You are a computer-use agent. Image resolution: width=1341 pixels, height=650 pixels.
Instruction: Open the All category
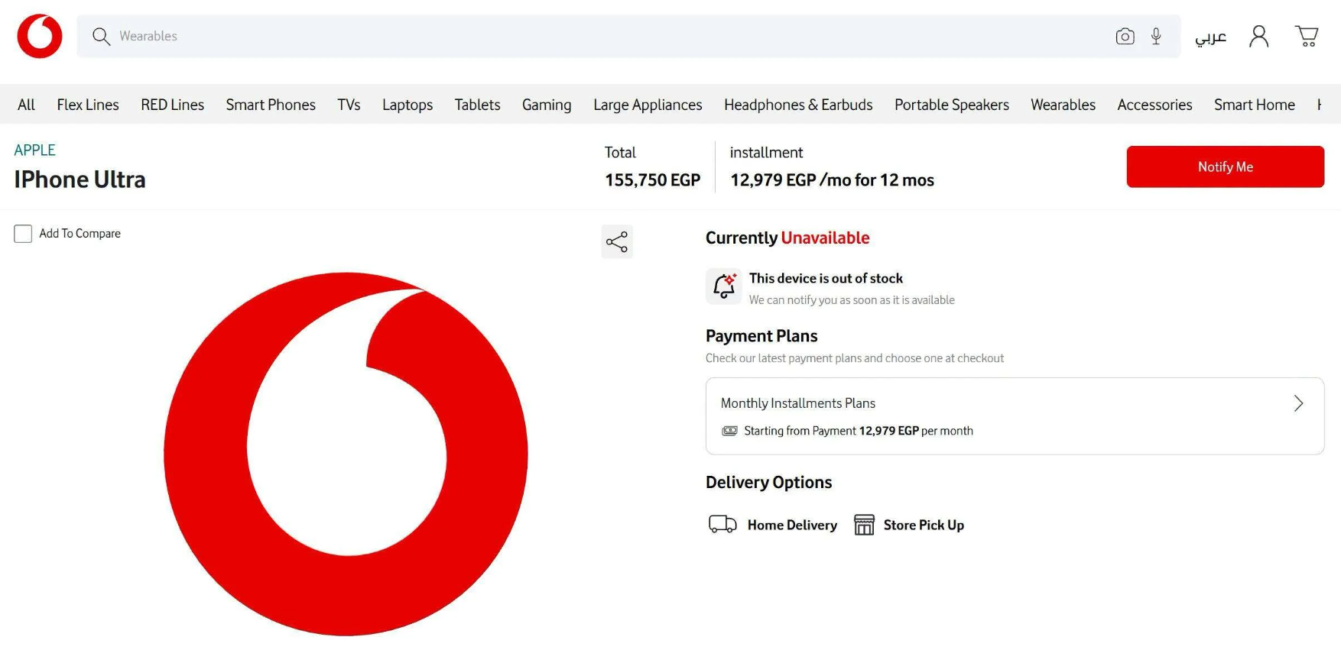tap(26, 105)
